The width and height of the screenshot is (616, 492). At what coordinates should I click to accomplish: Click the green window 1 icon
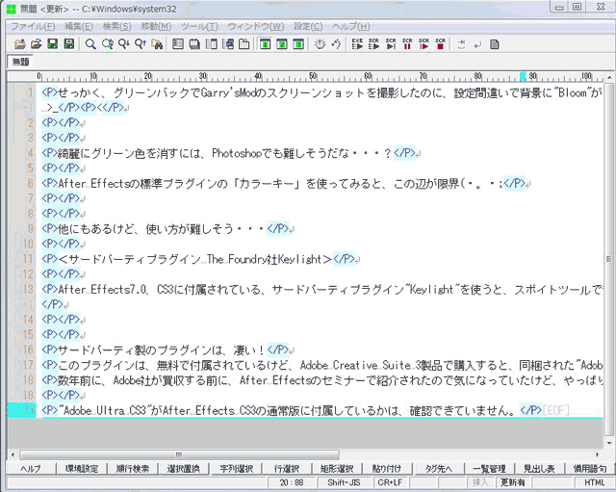(x=264, y=44)
